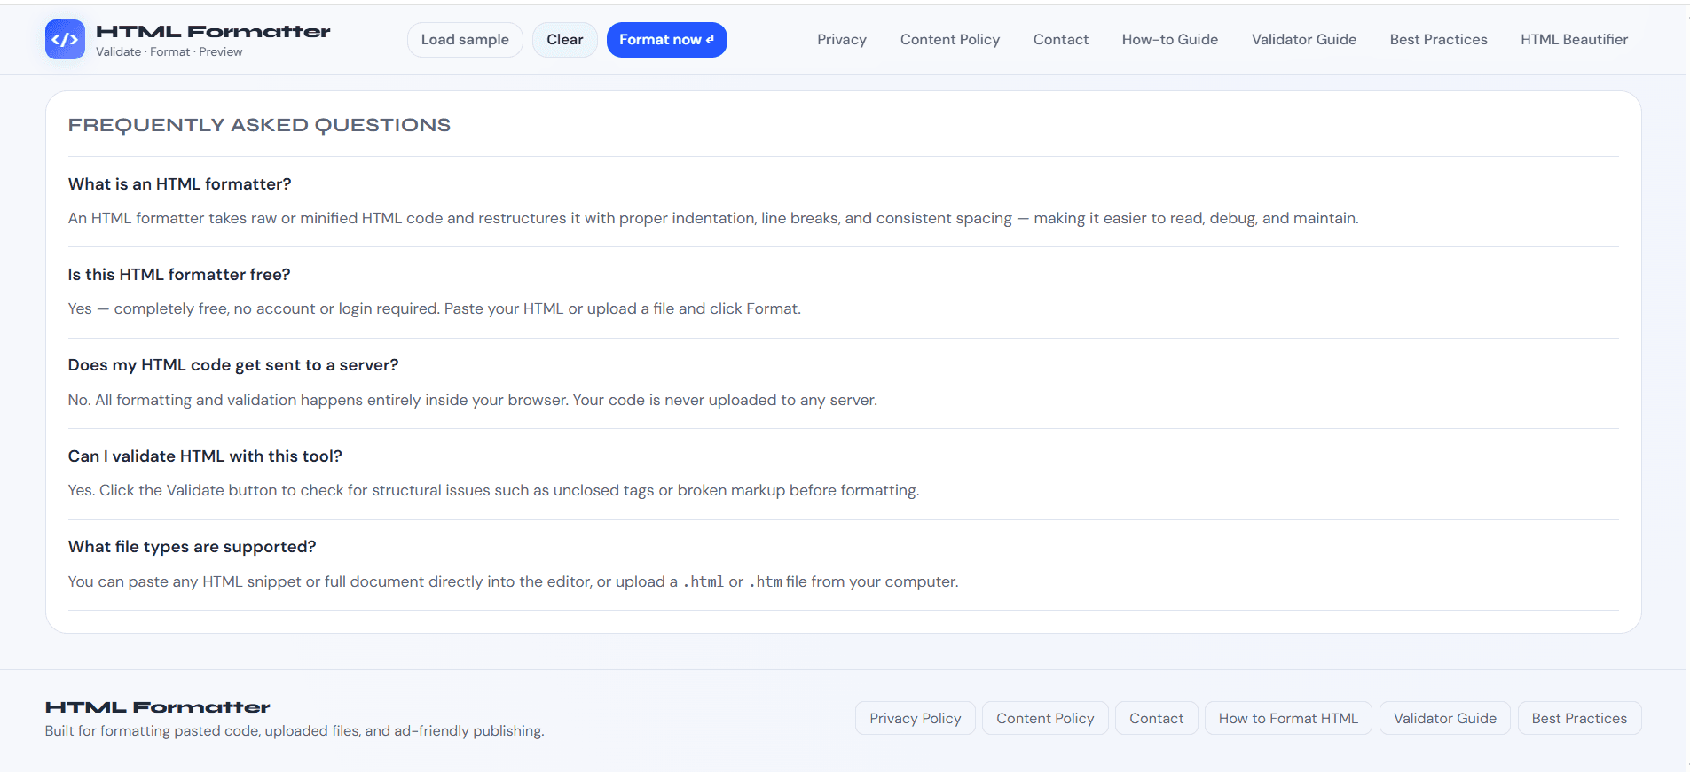The width and height of the screenshot is (1690, 772).
Task: Select 'What file types are supported?' question
Action: pos(192,547)
